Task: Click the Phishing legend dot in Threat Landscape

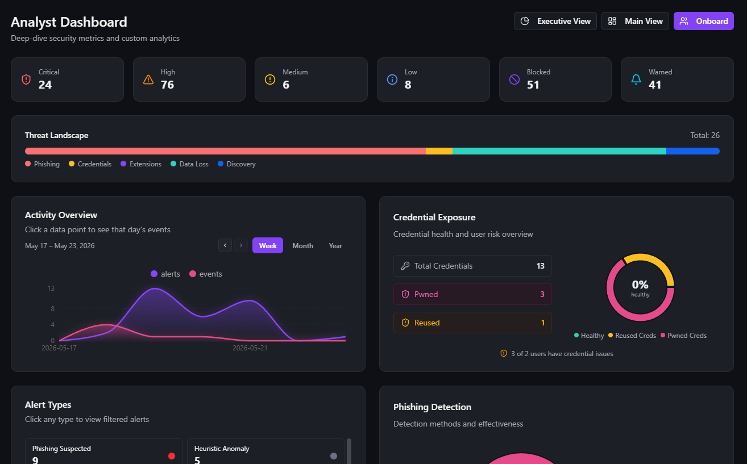Action: click(28, 164)
